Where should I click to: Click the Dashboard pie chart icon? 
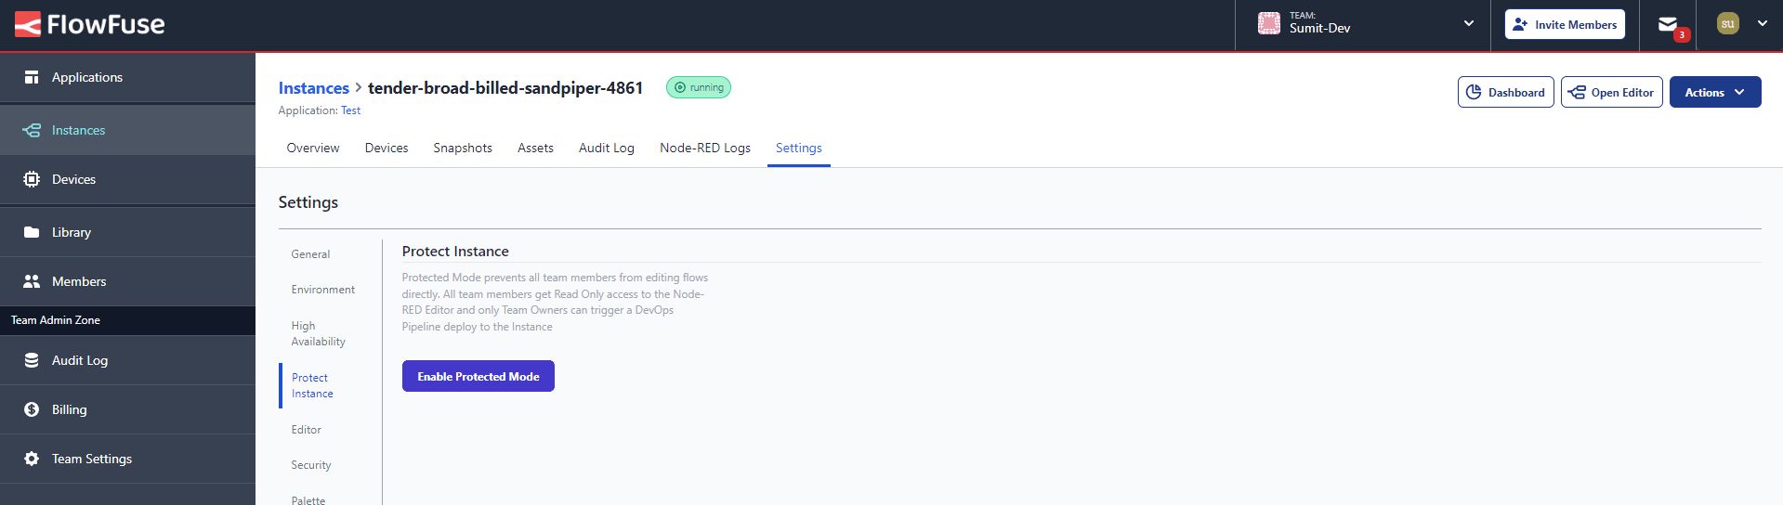(1474, 92)
